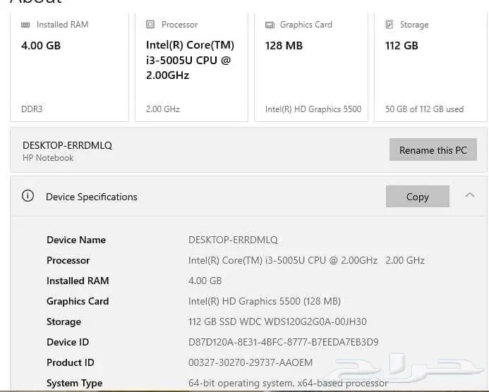Click the Device ID value text
This screenshot has width=489, height=392.
pyautogui.click(x=283, y=342)
